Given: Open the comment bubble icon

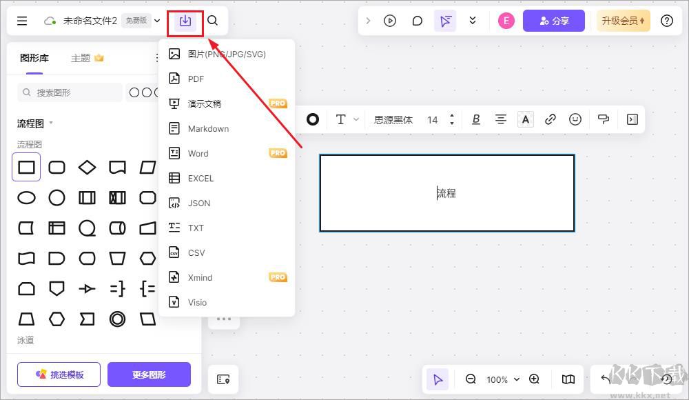Looking at the screenshot, I should [x=418, y=21].
